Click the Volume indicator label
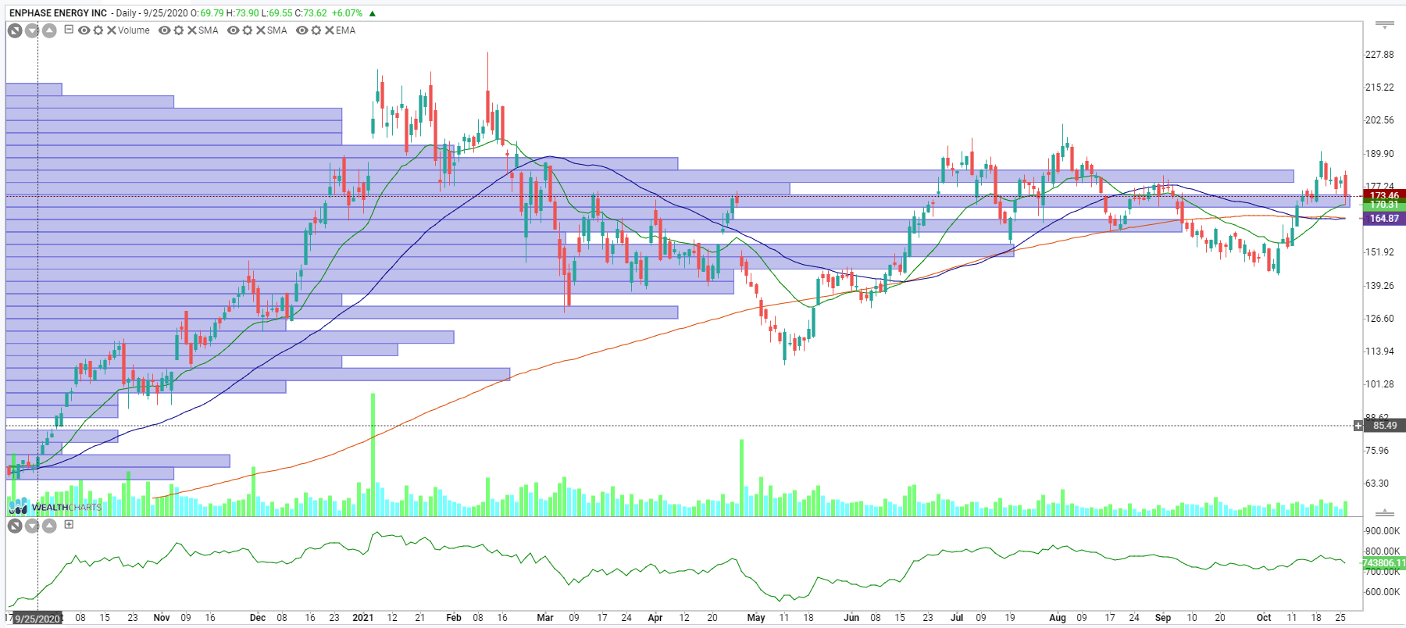The width and height of the screenshot is (1406, 628). [134, 30]
